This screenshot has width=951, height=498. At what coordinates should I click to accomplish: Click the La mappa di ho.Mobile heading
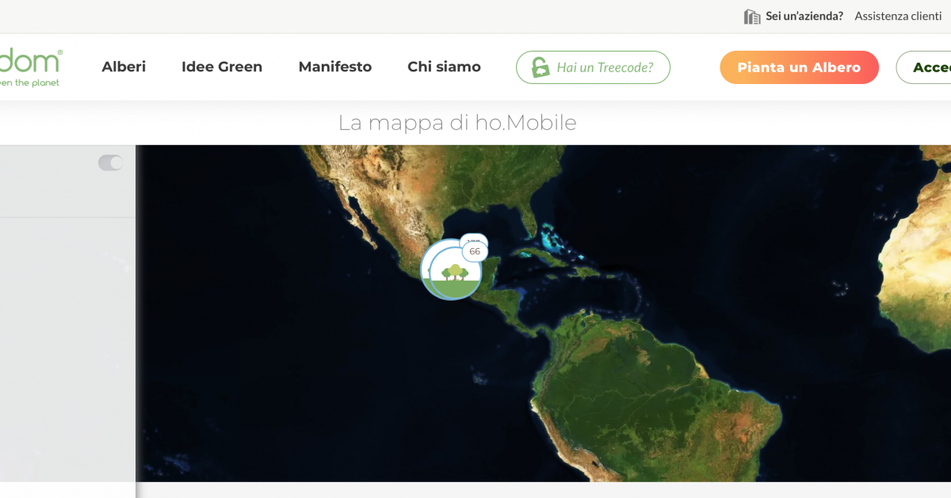(x=457, y=123)
